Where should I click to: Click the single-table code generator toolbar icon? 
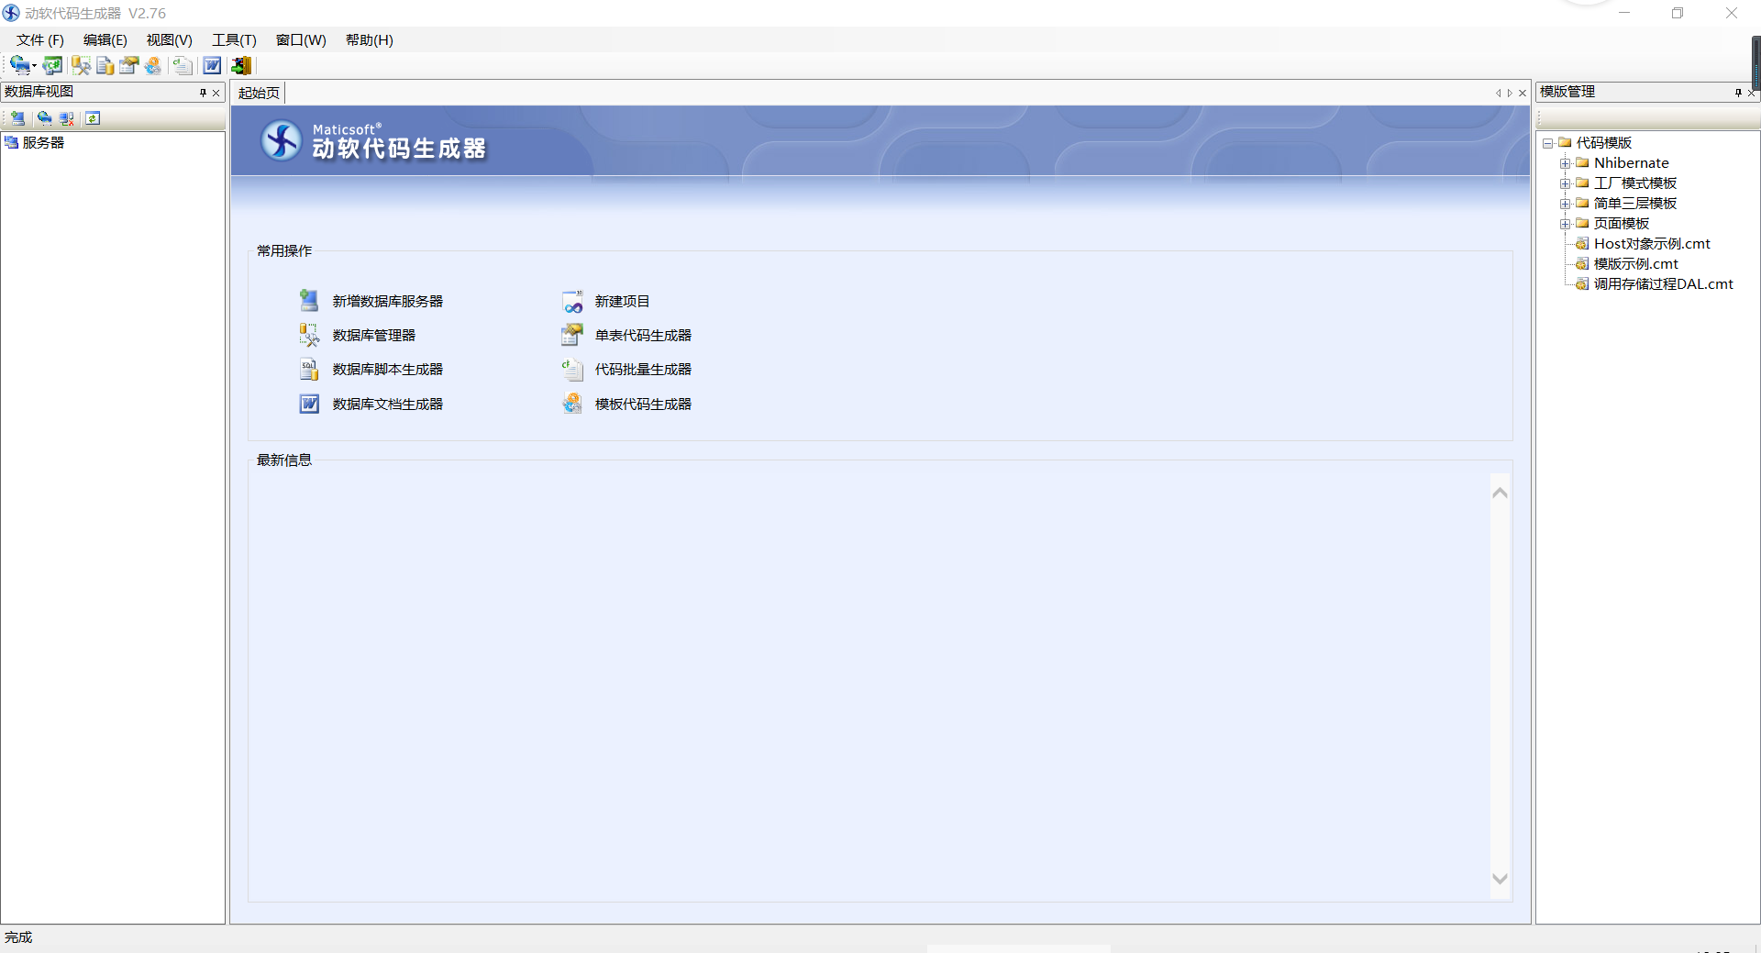128,65
